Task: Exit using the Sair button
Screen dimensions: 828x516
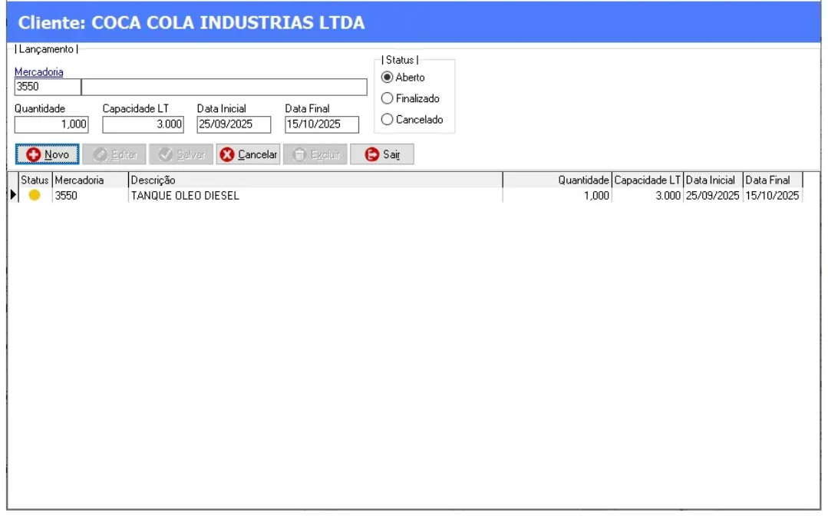Action: [382, 154]
